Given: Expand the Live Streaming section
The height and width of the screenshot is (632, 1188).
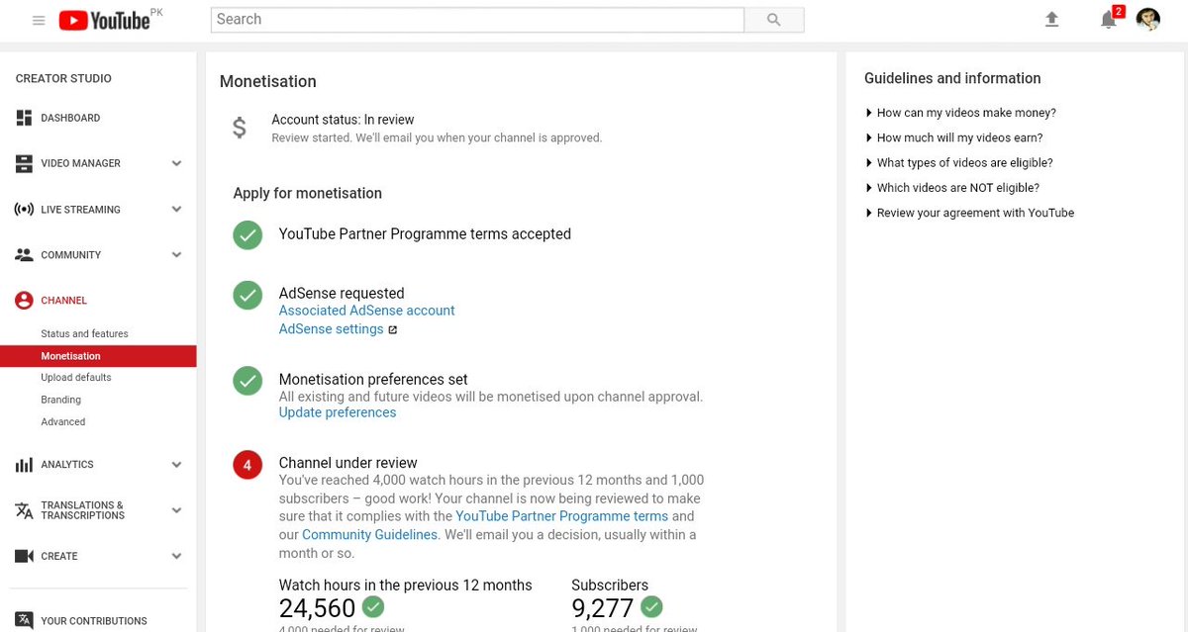Looking at the screenshot, I should point(177,210).
